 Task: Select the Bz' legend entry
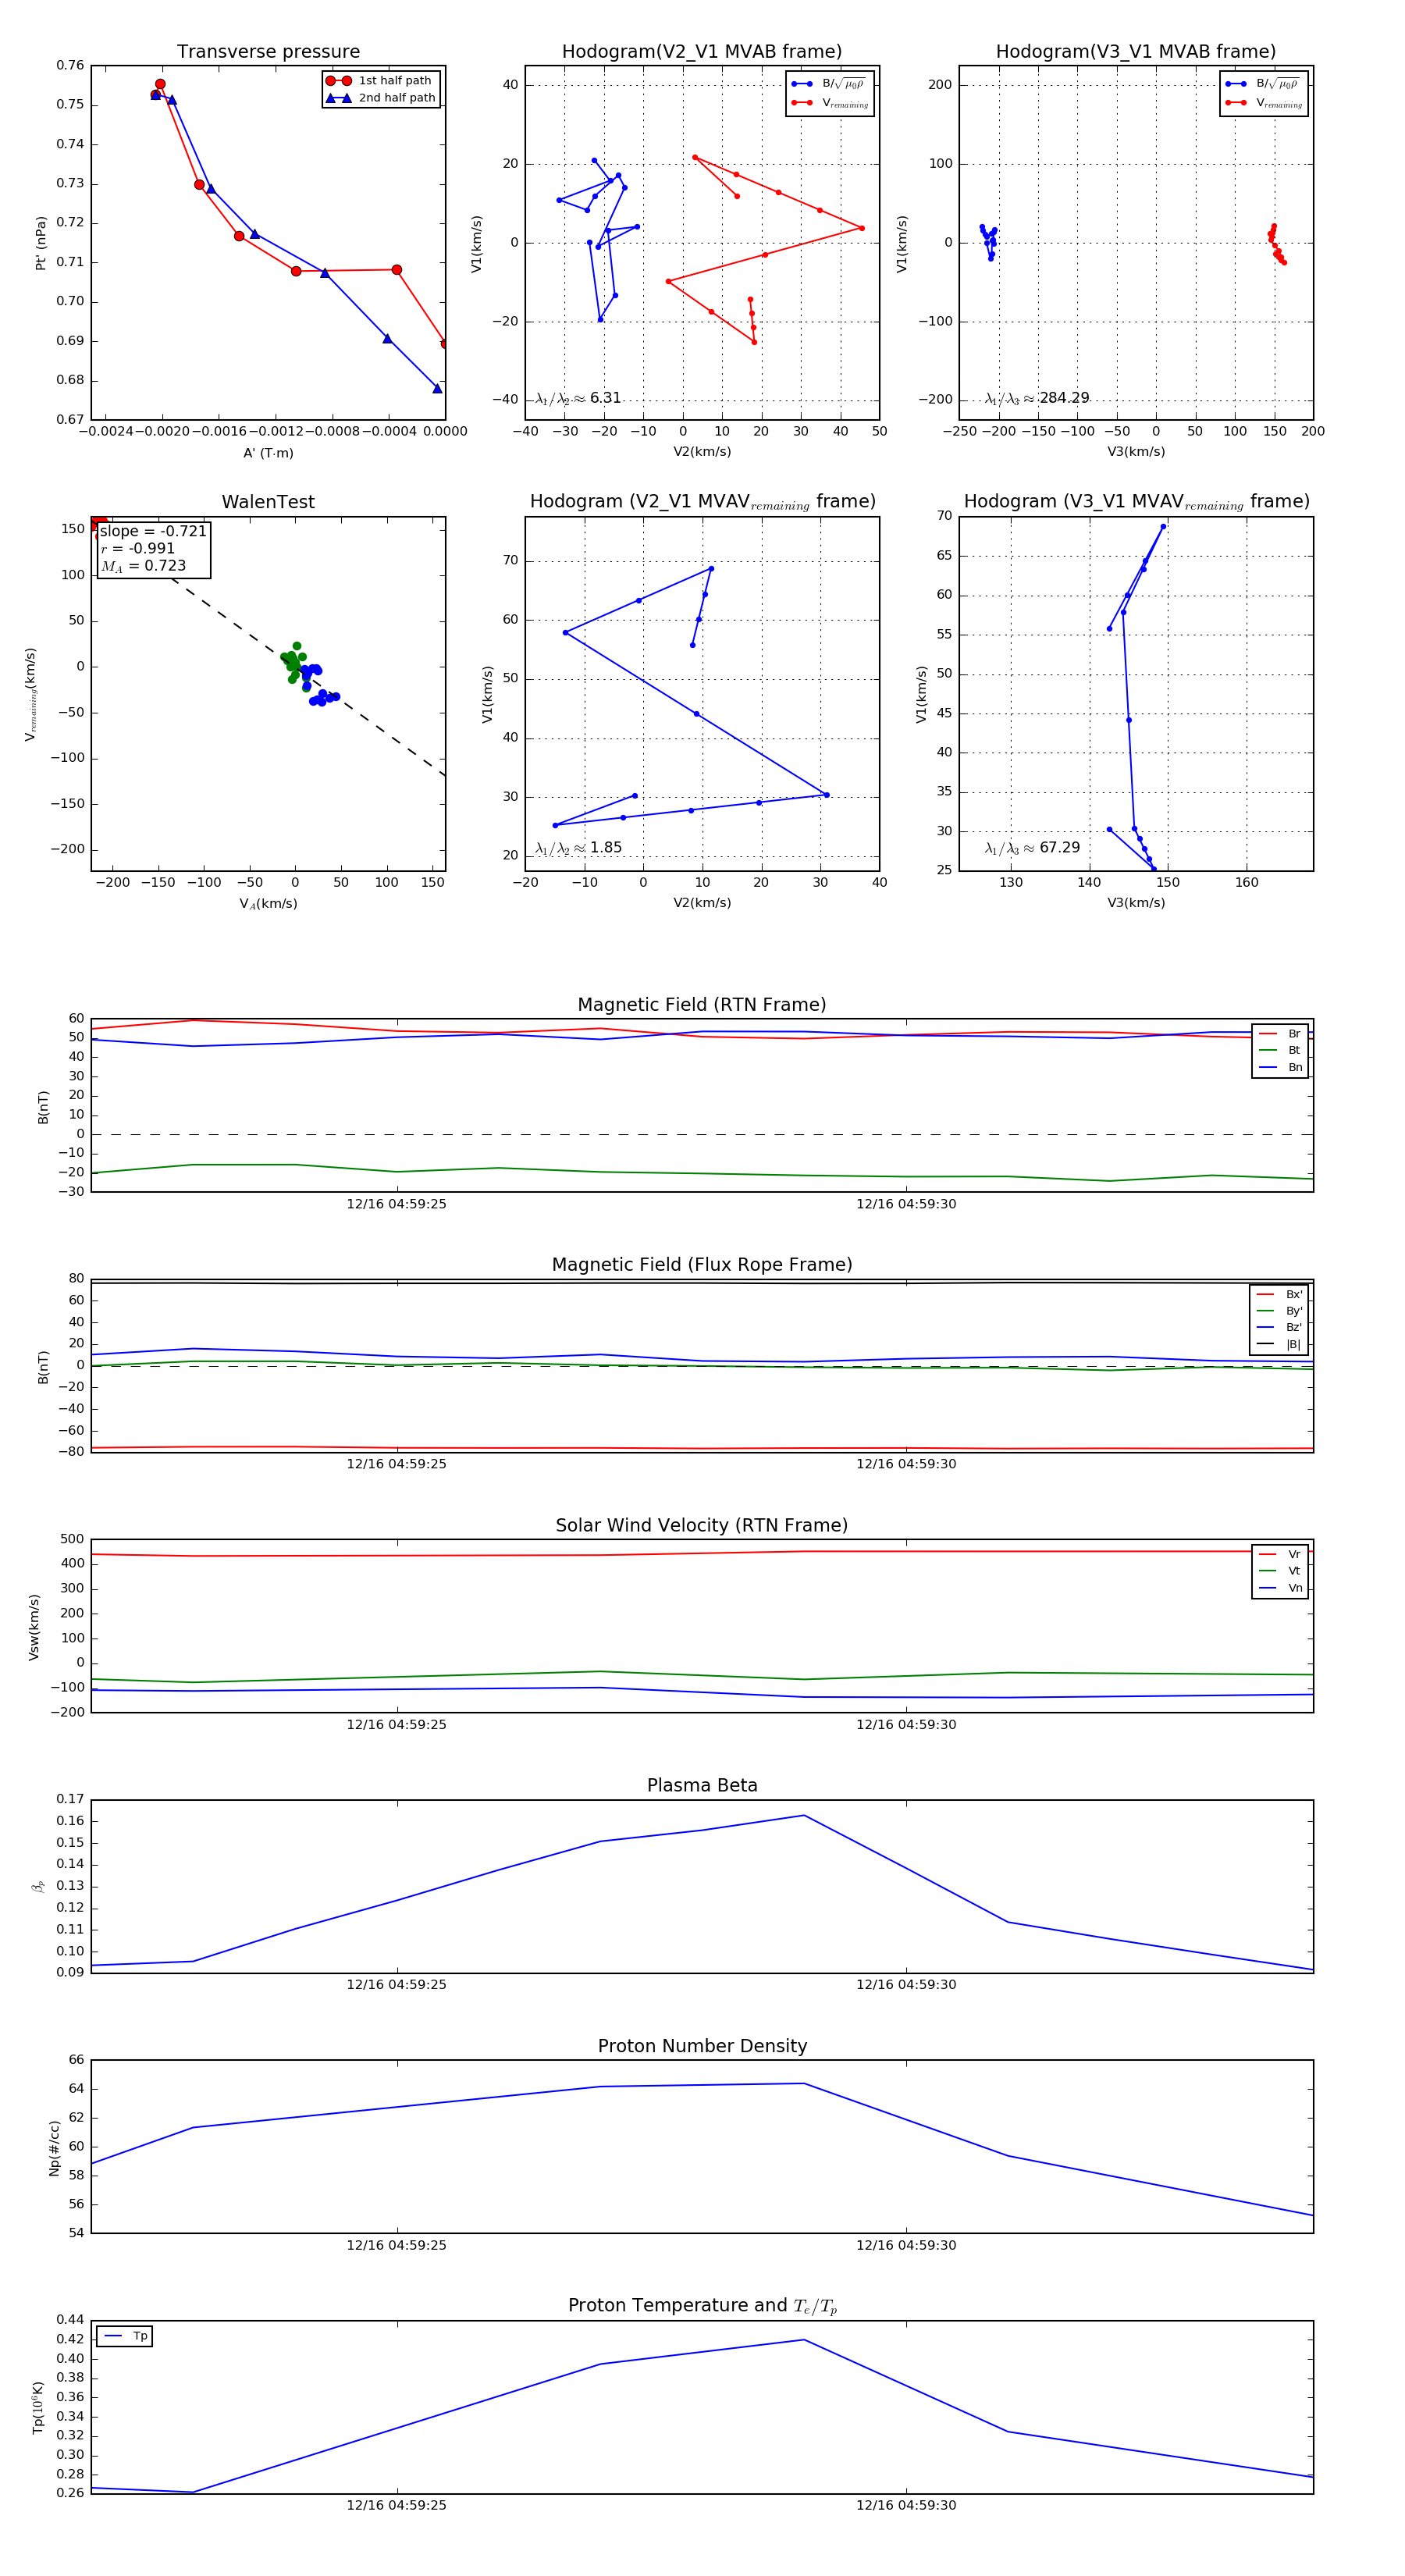point(1279,1328)
